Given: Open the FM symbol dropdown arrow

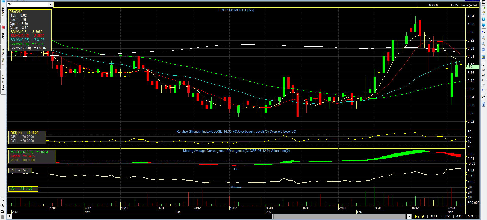Looking at the screenshot, I should pos(50,5).
